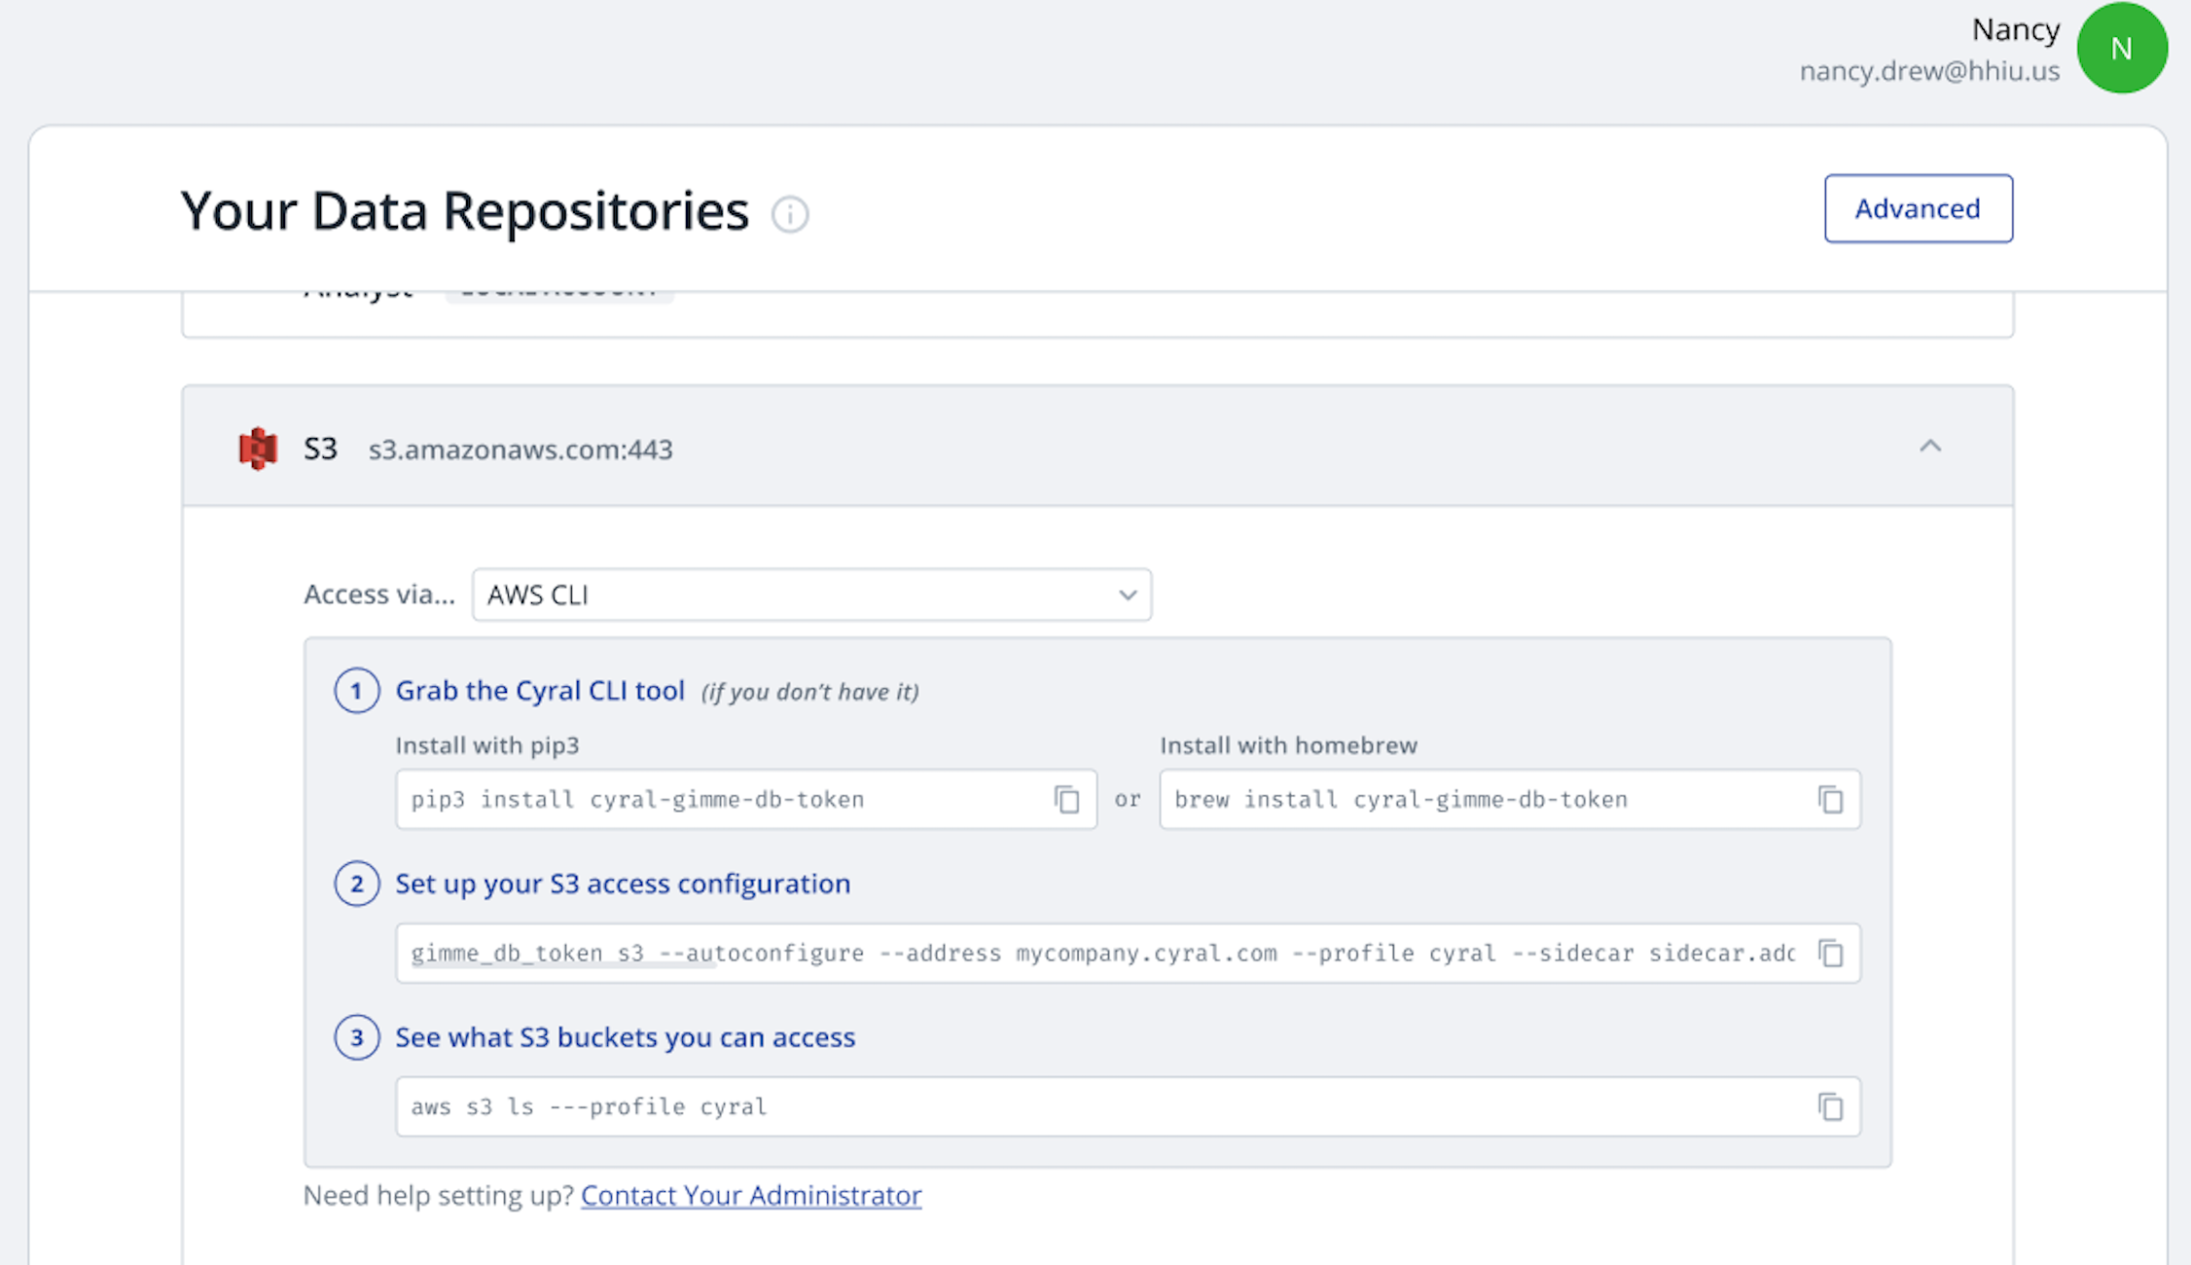Click the red S3 bucket icon
Image resolution: width=2191 pixels, height=1265 pixels.
click(x=258, y=449)
